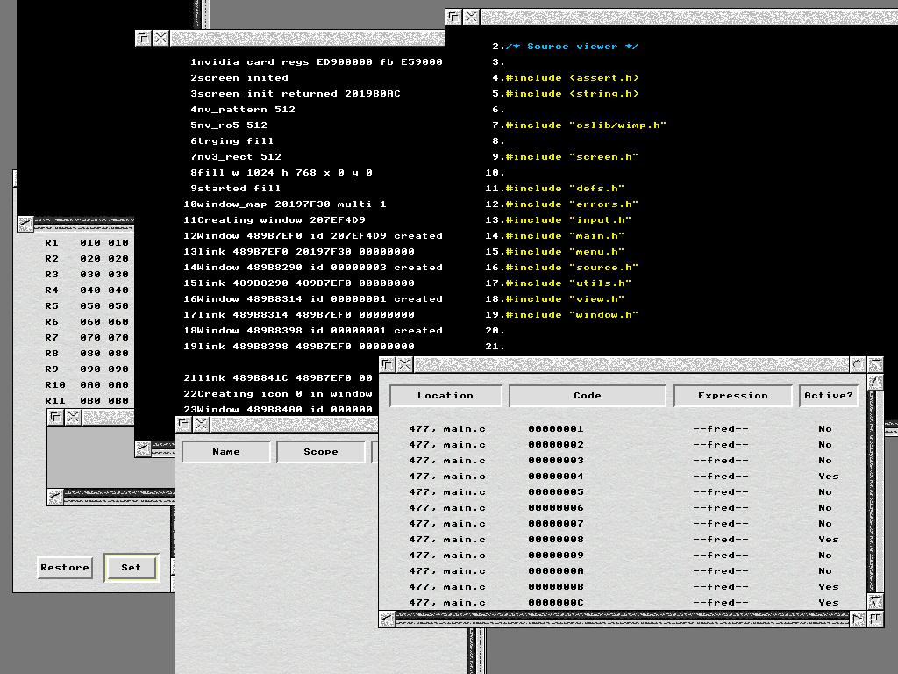
Task: Click the back icon of the Name/Scope window
Action: pos(183,425)
